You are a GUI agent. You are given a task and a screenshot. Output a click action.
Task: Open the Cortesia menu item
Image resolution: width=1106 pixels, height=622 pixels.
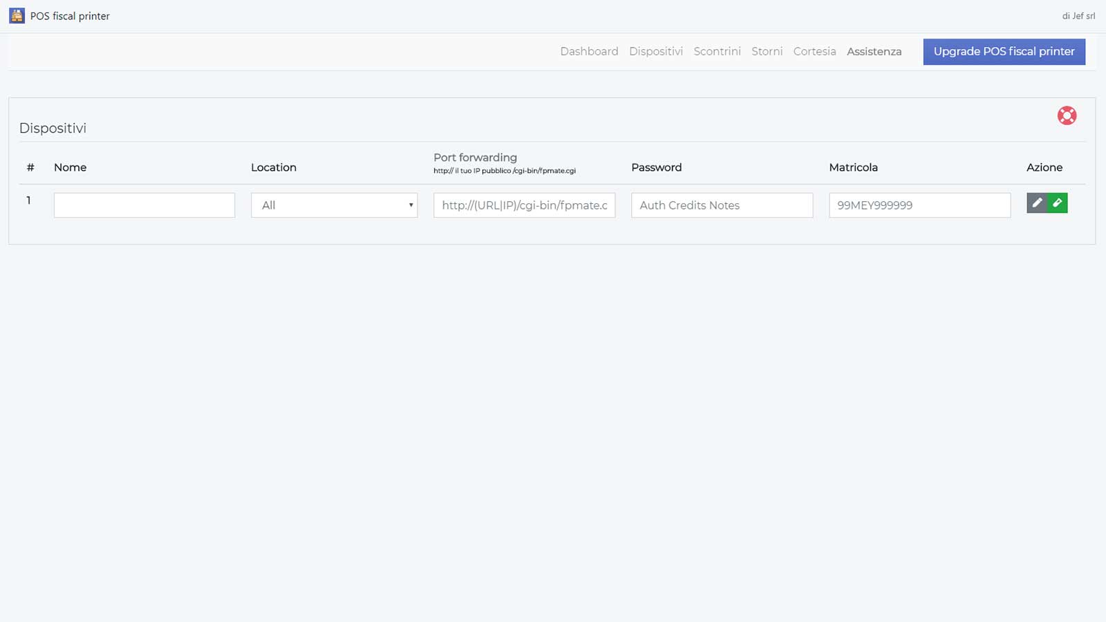point(814,51)
